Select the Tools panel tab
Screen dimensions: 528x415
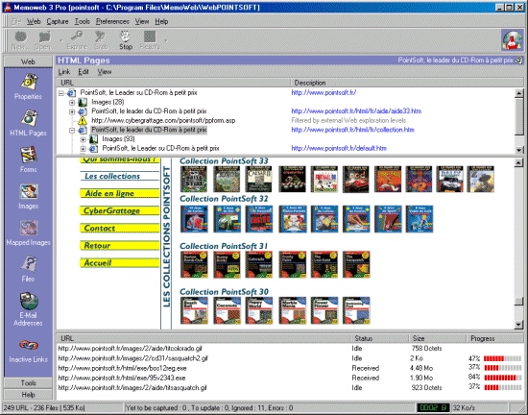[x=28, y=383]
